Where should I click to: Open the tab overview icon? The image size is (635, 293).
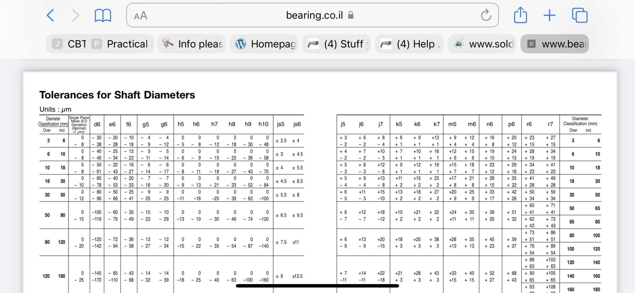[x=579, y=15]
